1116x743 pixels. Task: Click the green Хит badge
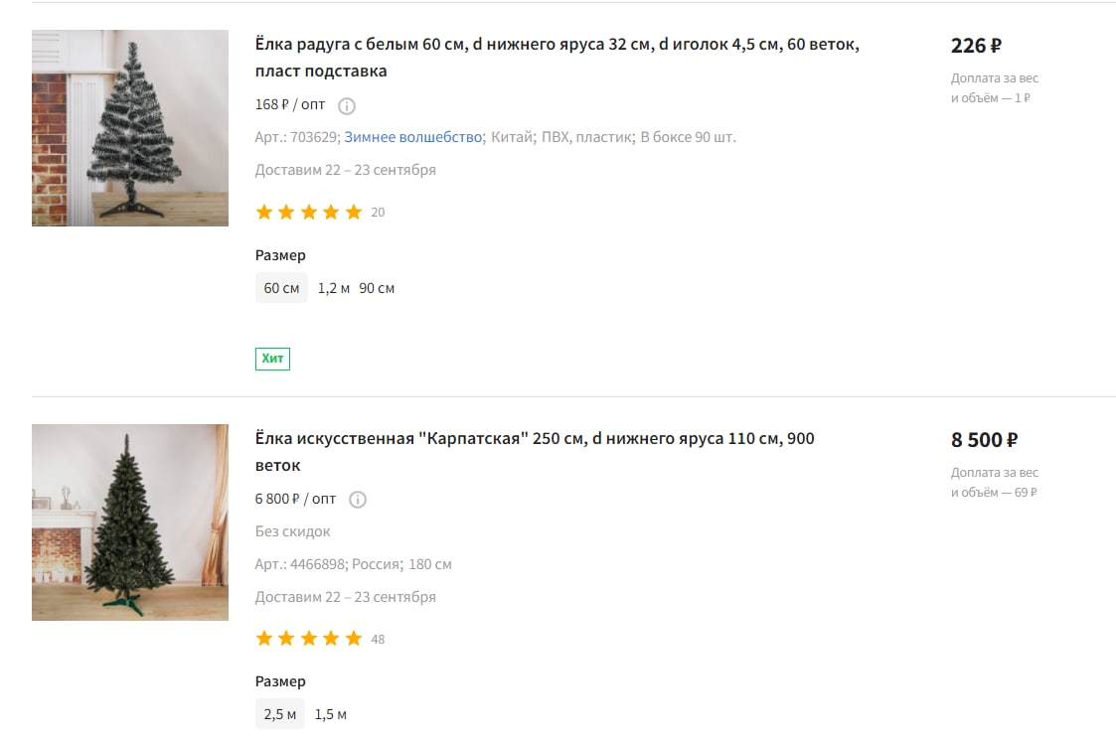coord(272,359)
